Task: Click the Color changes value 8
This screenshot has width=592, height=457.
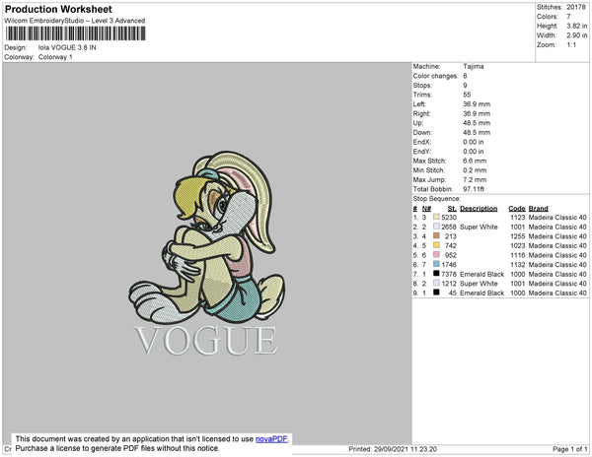Action: click(465, 76)
